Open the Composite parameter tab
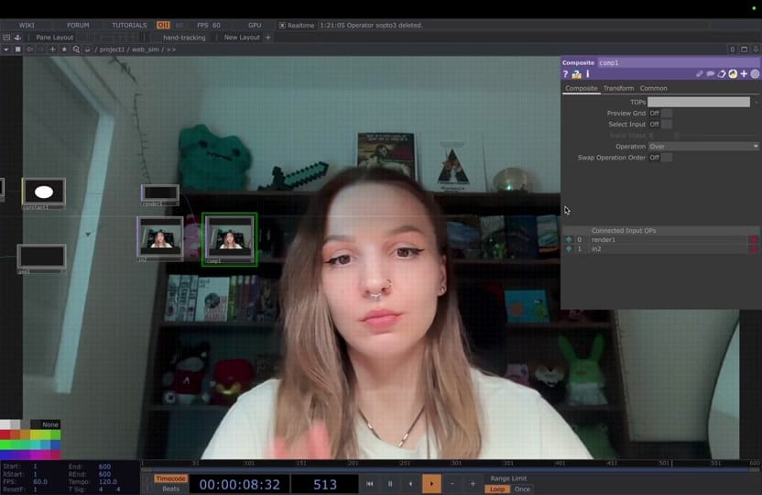 (582, 89)
